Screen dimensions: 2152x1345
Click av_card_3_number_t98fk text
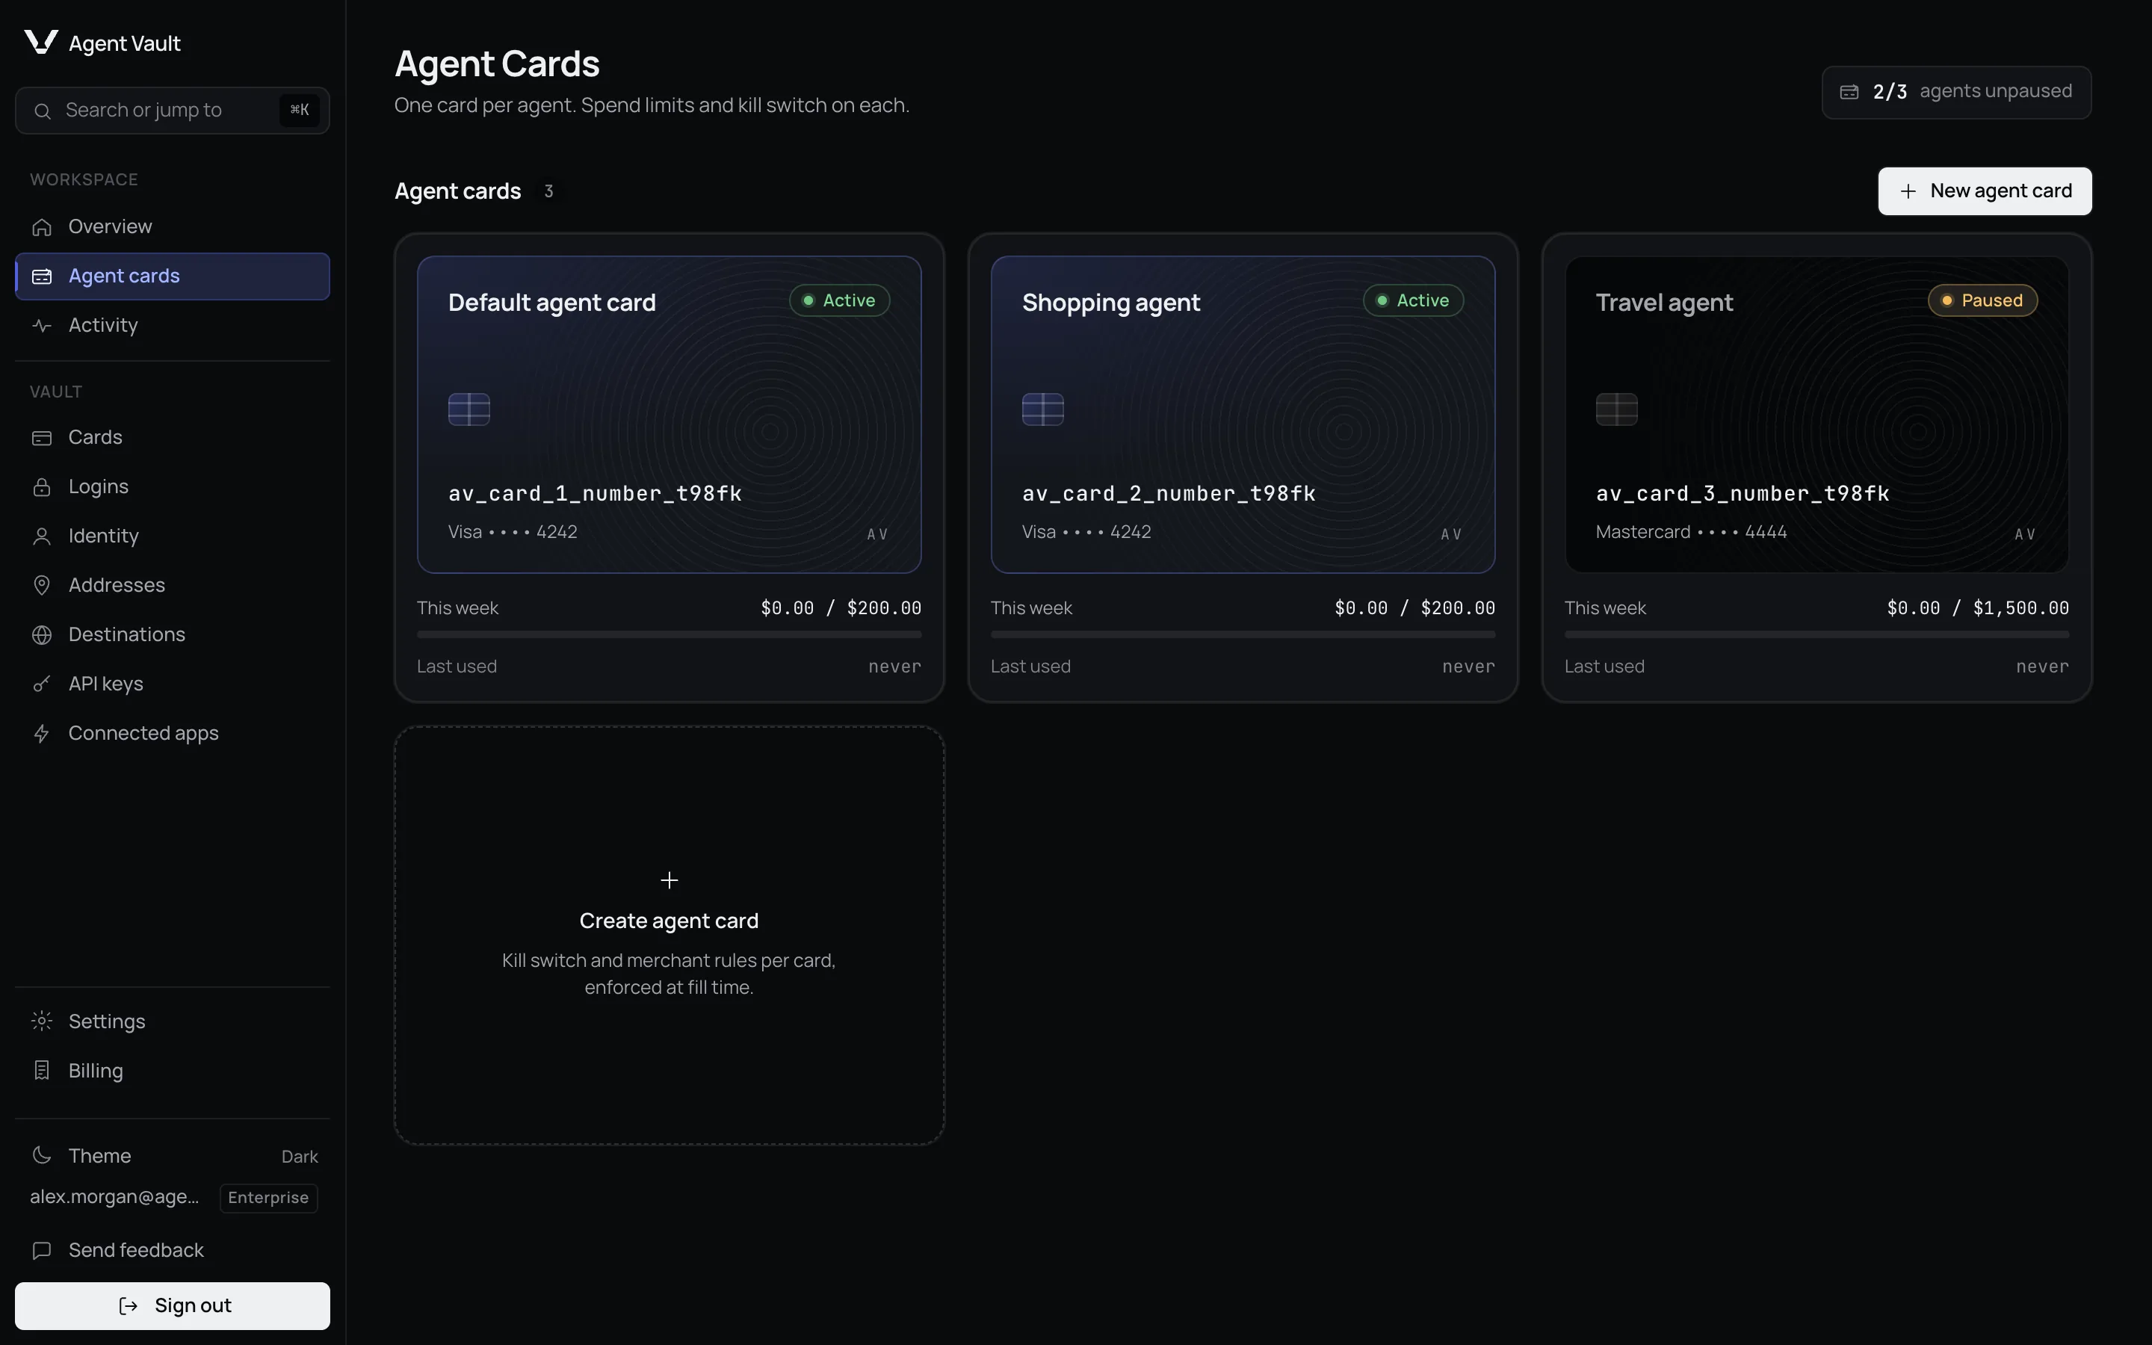pyautogui.click(x=1742, y=494)
